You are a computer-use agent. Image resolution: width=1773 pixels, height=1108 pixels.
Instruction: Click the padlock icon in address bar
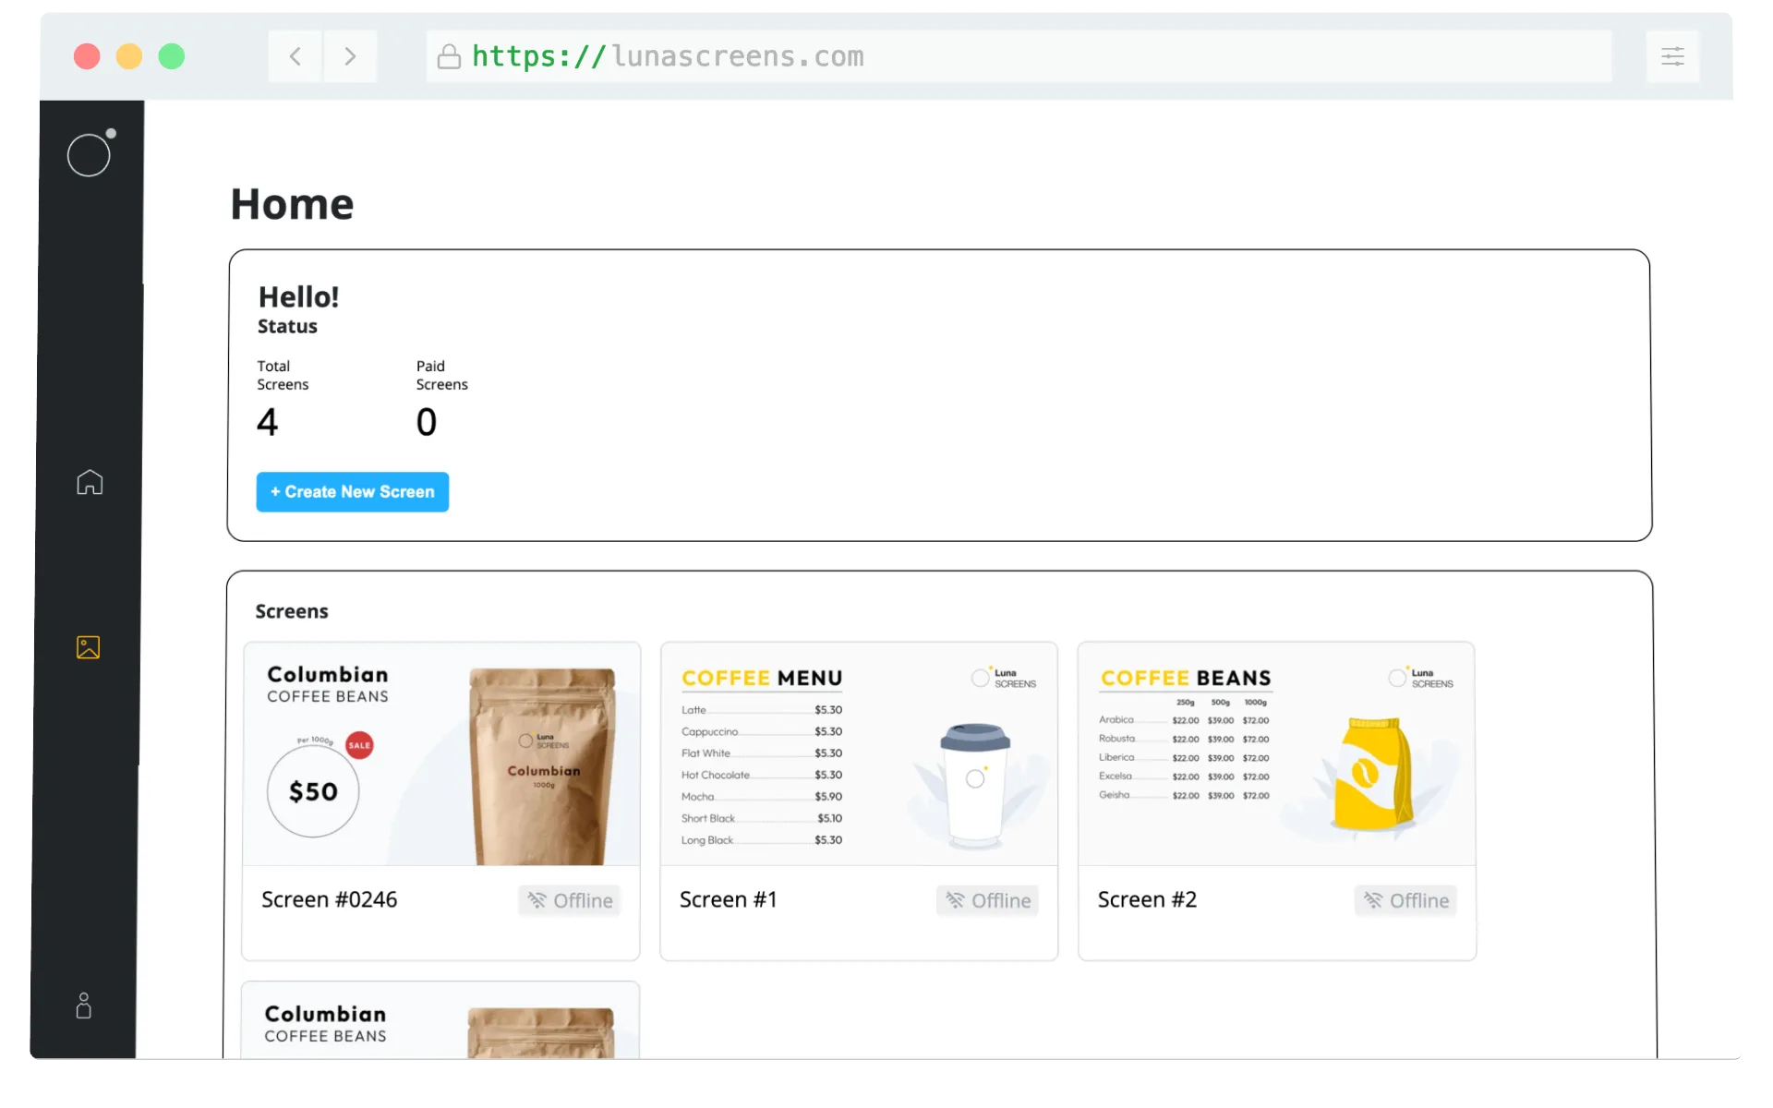tap(449, 57)
